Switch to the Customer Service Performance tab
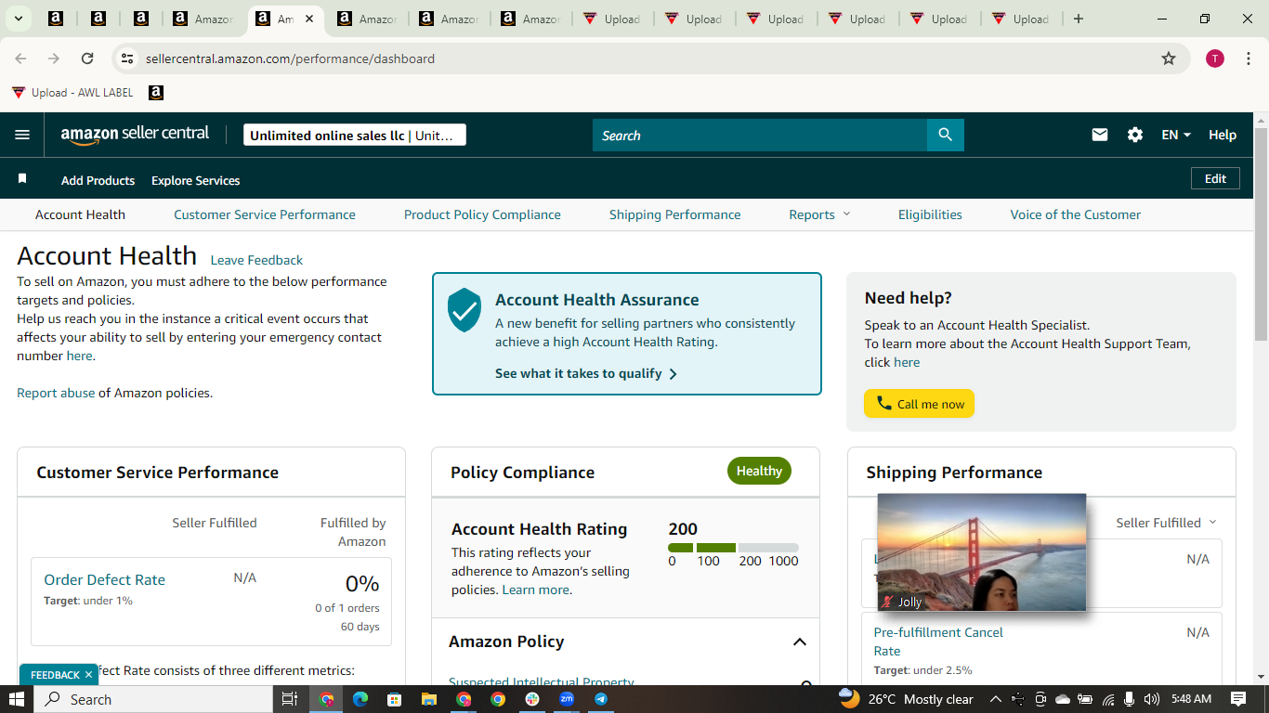This screenshot has width=1269, height=713. 265,214
